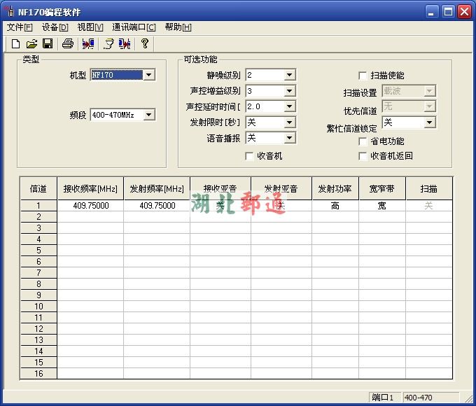Select channel row 2 header
476x406 pixels.
38,217
